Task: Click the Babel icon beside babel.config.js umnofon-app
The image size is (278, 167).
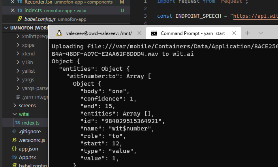Action: tap(19, 19)
